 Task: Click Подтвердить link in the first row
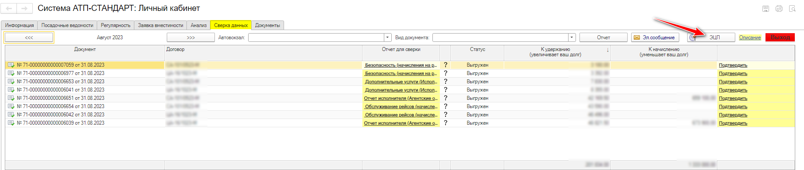[x=733, y=65]
